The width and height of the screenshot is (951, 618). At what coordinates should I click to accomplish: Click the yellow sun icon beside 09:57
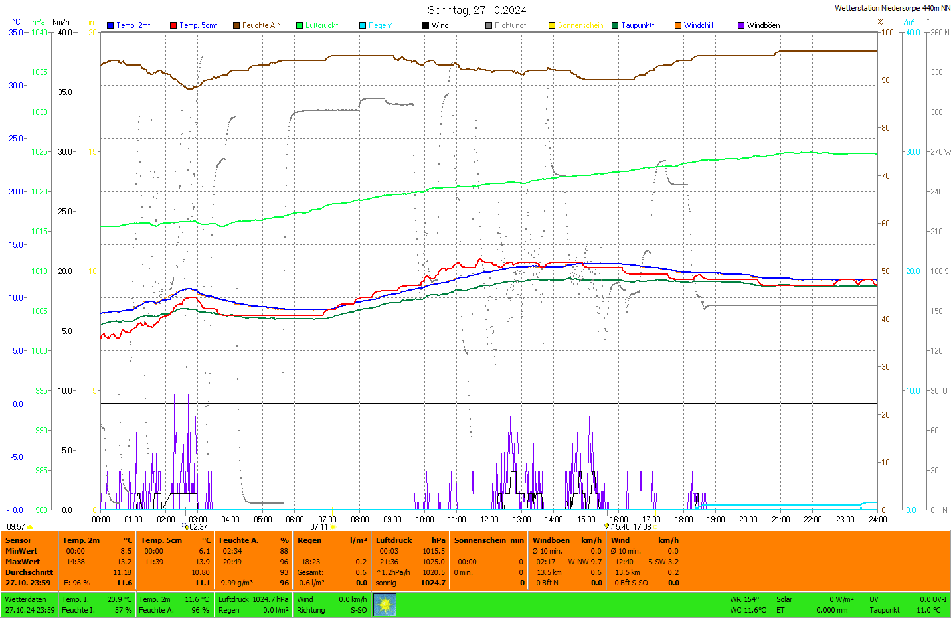click(x=29, y=527)
